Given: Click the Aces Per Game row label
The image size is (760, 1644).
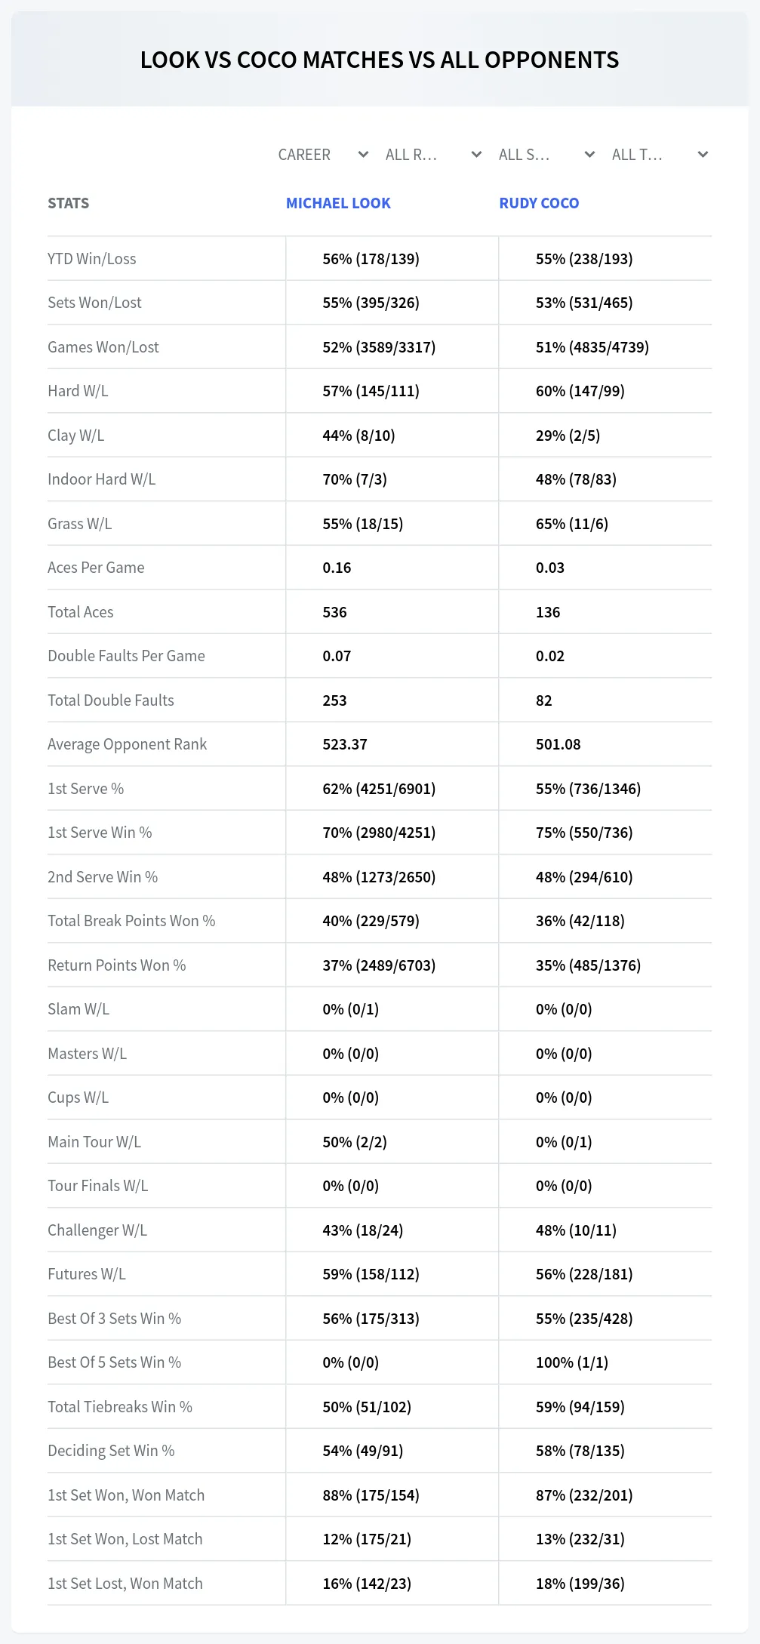Looking at the screenshot, I should [x=96, y=568].
